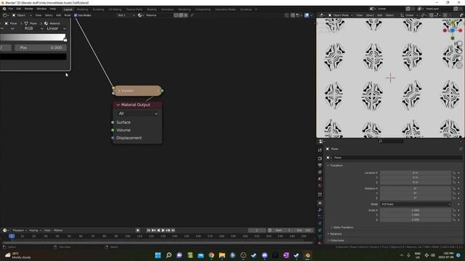Open the Material properties tab icon
The height and width of the screenshot is (261, 465).
(320, 244)
